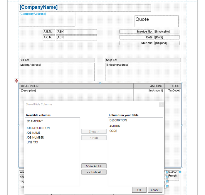This screenshot has height=195, width=205.
Task: Select EX AMOUNT in Available columns
Action: point(35,121)
